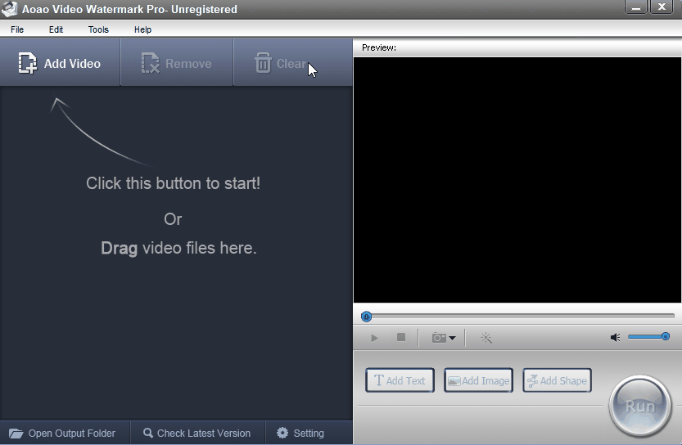Adjust the volume slider handle

pyautogui.click(x=665, y=336)
